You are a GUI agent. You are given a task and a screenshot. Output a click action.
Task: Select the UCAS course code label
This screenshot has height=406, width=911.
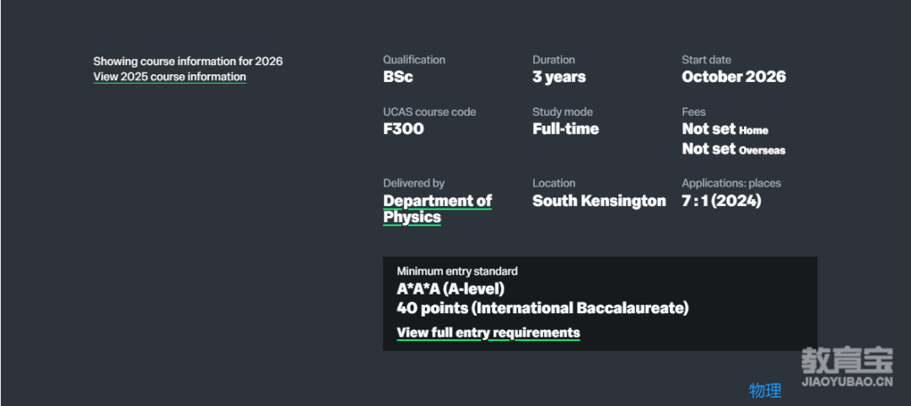click(x=429, y=111)
